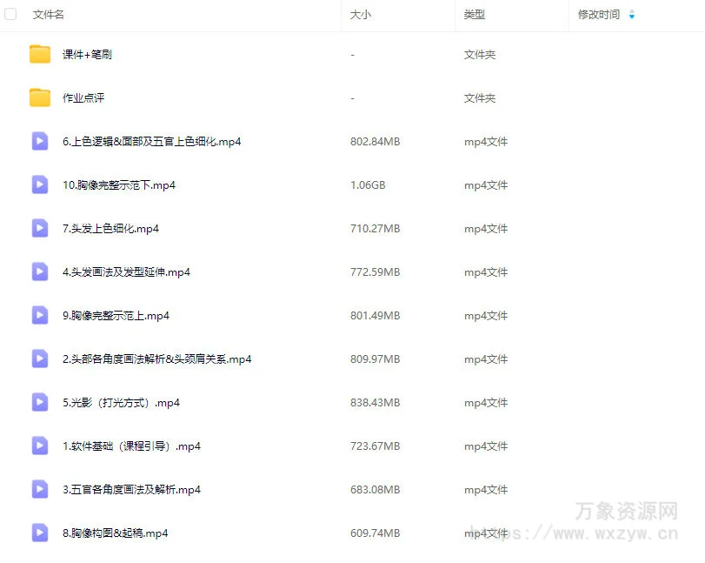This screenshot has width=705, height=563.
Task: Check the select-all checkbox in the header
Action: click(x=10, y=14)
